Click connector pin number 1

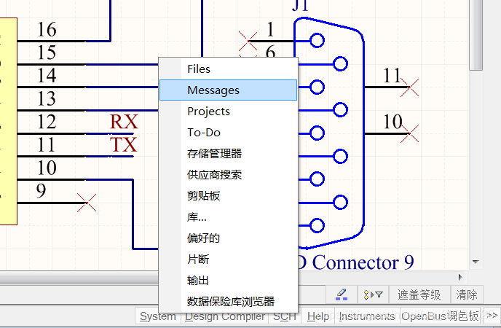coord(270,29)
